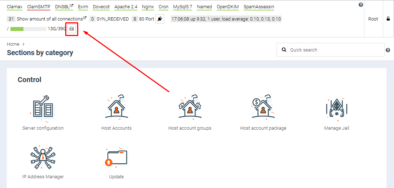Image resolution: width=394 pixels, height=188 pixels.
Task: Click the root partition disk usage bar
Action: (28, 29)
